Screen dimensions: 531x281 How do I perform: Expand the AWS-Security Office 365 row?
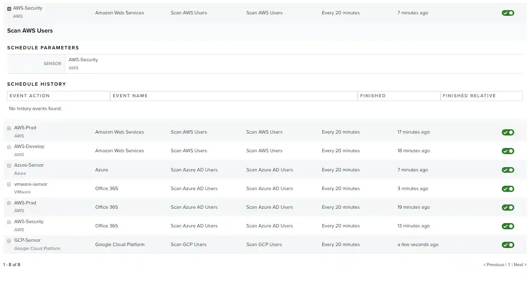pos(9,222)
